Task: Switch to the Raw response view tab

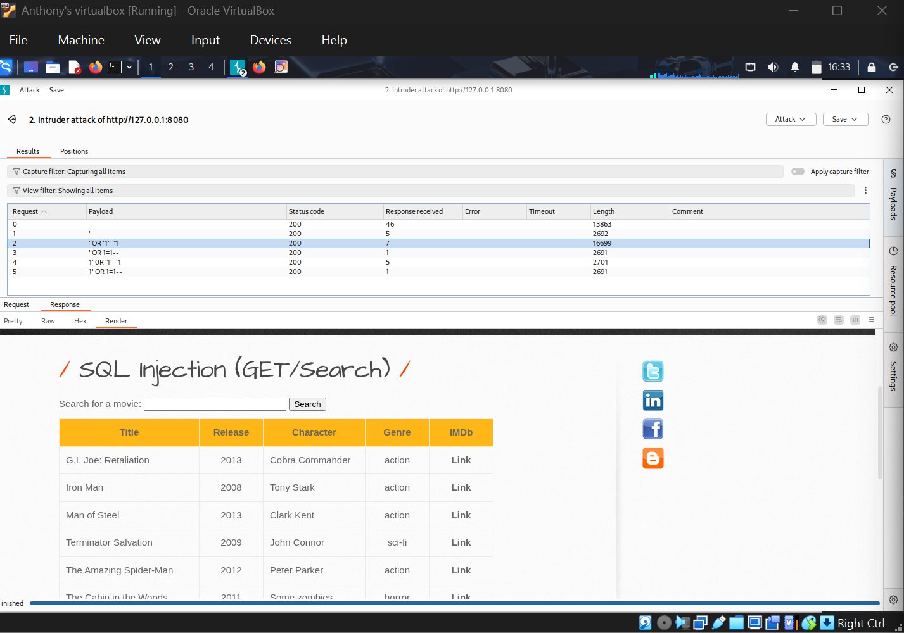Action: point(48,321)
